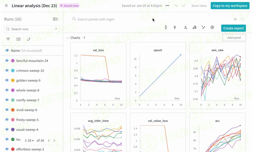Click the Create report button

click(x=234, y=28)
